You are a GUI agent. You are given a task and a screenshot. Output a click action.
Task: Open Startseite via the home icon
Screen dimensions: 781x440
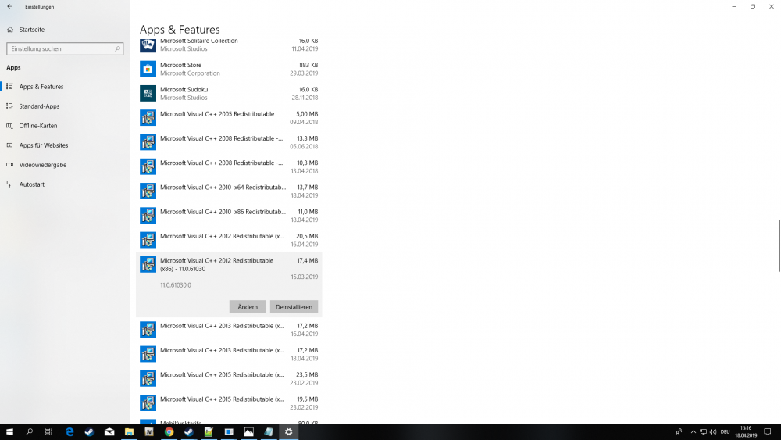(10, 30)
